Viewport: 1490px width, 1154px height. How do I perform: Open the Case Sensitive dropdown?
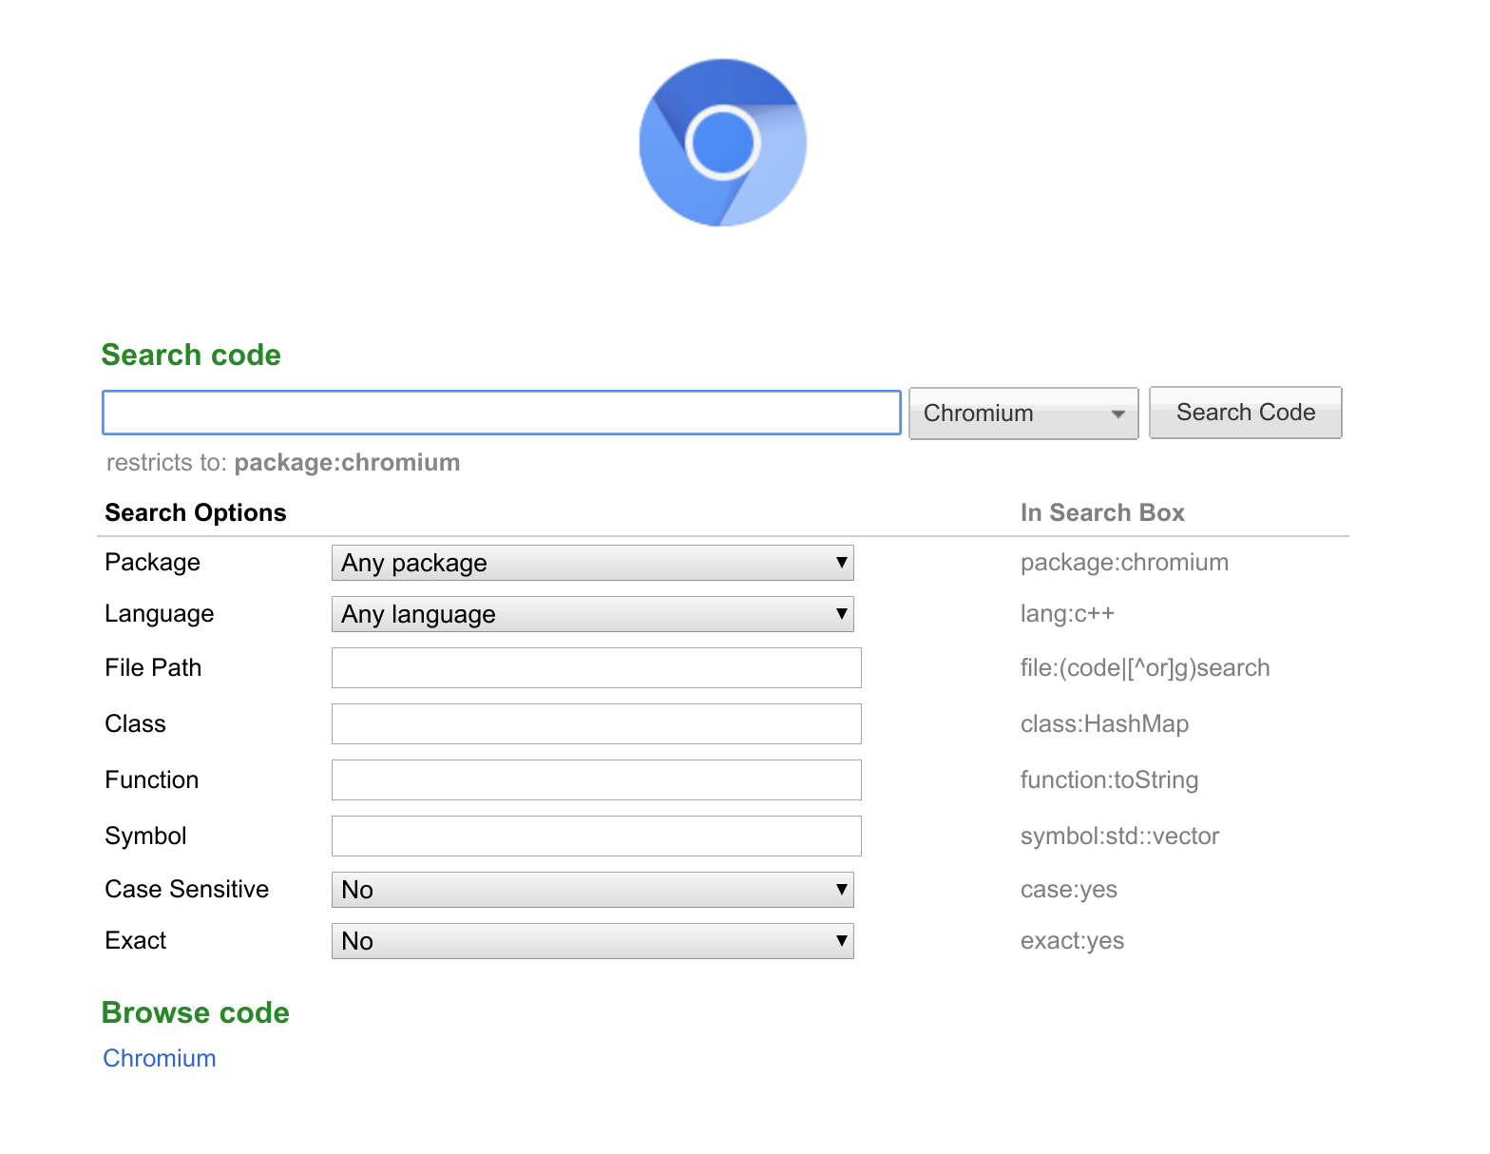pos(593,890)
